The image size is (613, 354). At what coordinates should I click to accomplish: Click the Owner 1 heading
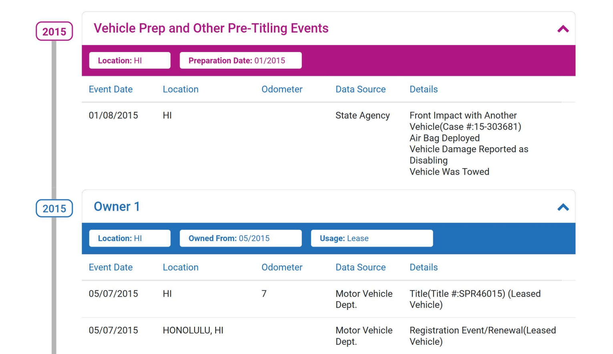(x=117, y=207)
